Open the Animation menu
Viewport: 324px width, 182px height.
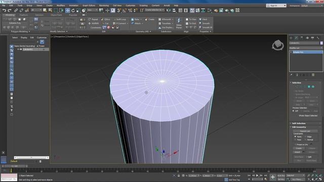tap(74, 6)
